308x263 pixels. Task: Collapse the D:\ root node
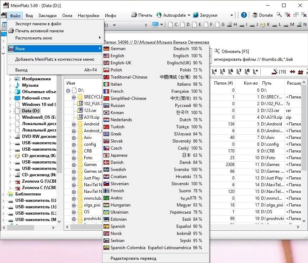68,91
